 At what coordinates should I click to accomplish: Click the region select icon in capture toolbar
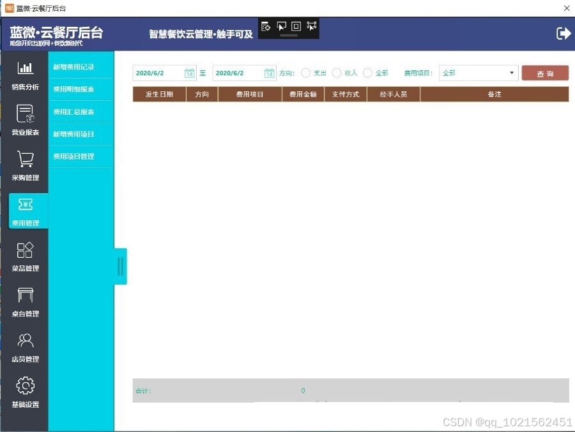pyautogui.click(x=311, y=26)
